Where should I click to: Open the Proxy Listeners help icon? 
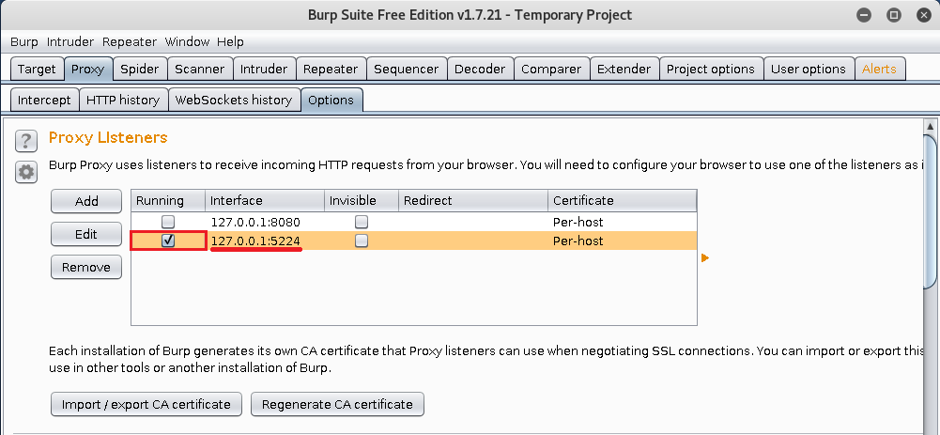pos(25,142)
